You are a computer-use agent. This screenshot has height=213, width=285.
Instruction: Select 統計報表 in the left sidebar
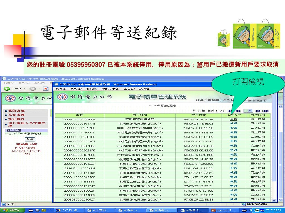tap(16, 119)
